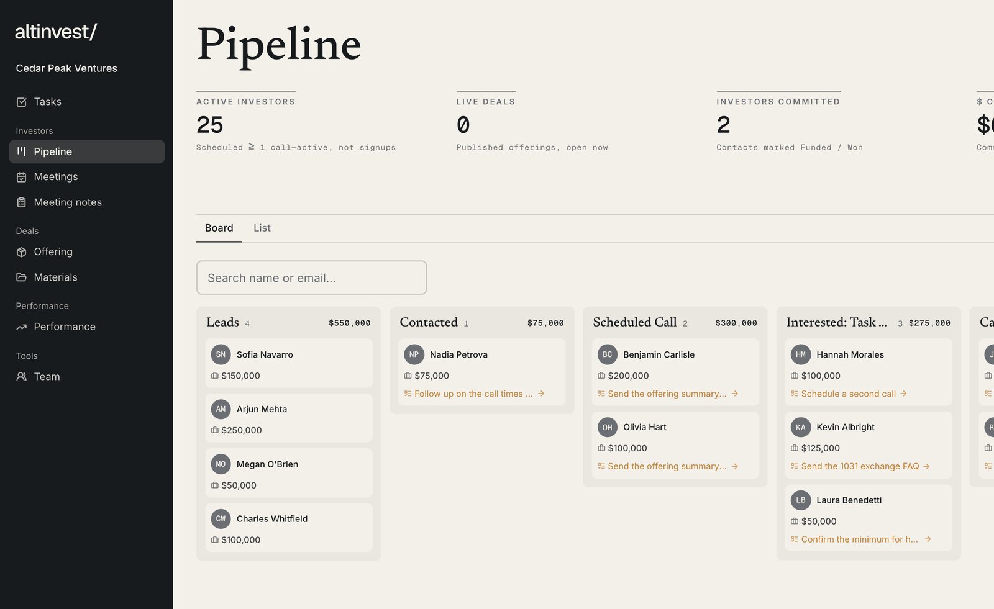Viewport: 994px width, 609px height.
Task: Click Sofia Navarro's SN avatar
Action: [x=221, y=354]
